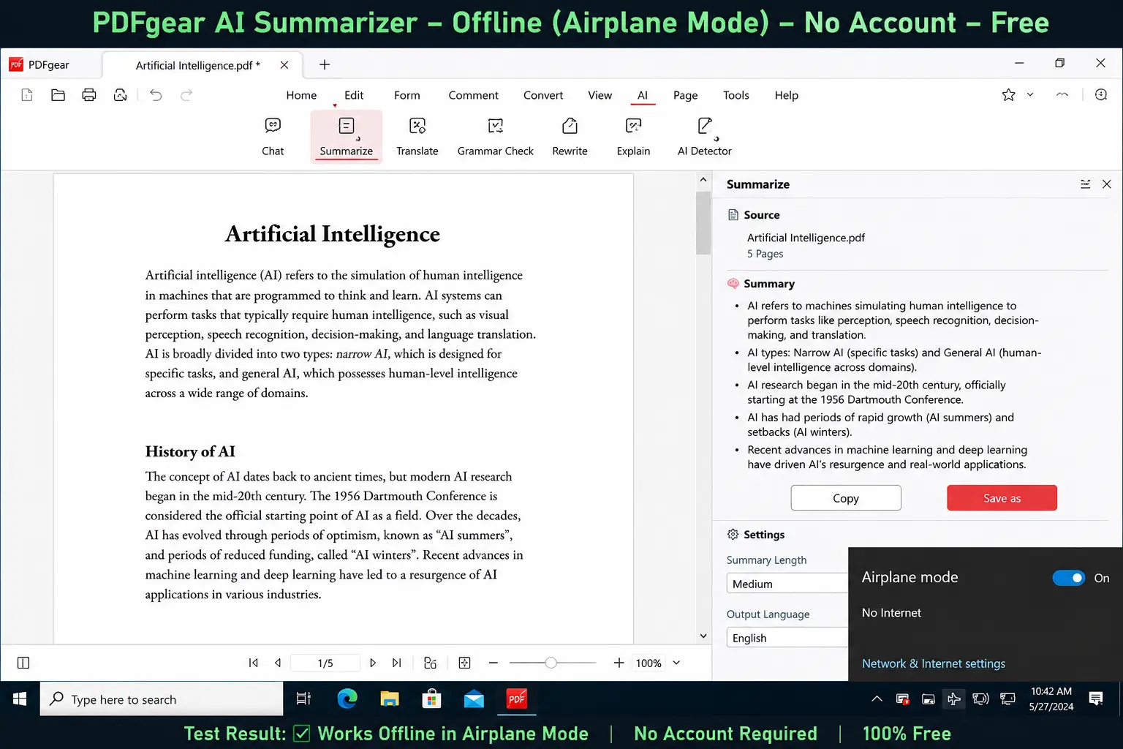
Task: Open the AI Detector tool
Action: point(704,137)
